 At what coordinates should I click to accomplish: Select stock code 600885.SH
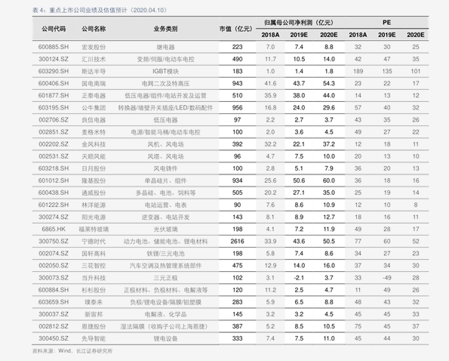click(x=54, y=47)
